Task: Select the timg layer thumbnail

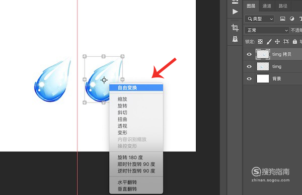Action: coord(263,66)
